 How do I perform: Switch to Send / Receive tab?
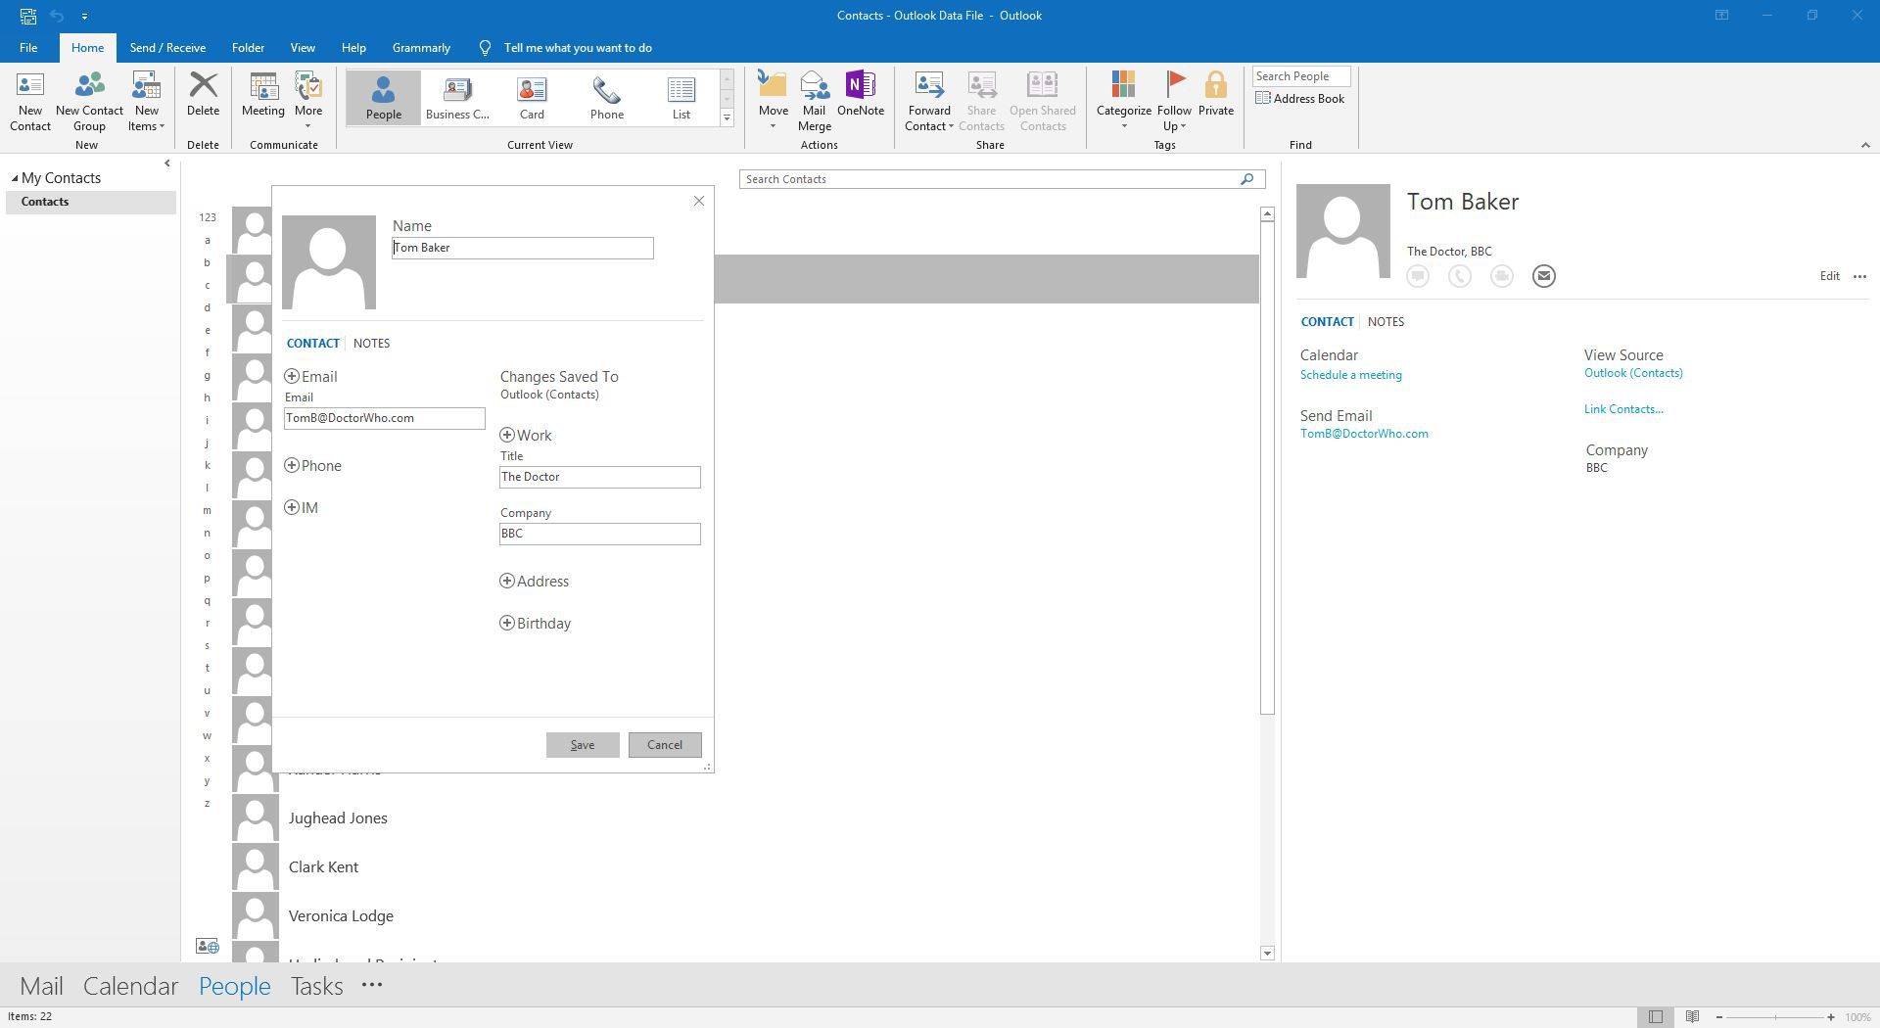click(167, 47)
